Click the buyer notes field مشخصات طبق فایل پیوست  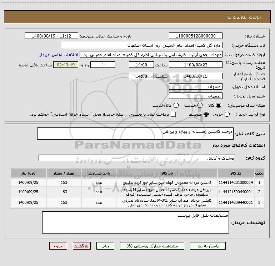[x=135, y=222]
